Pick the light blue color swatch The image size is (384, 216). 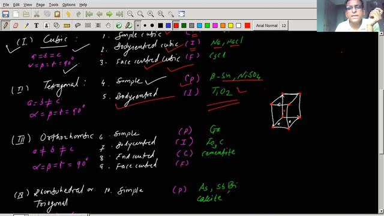pos(200,25)
